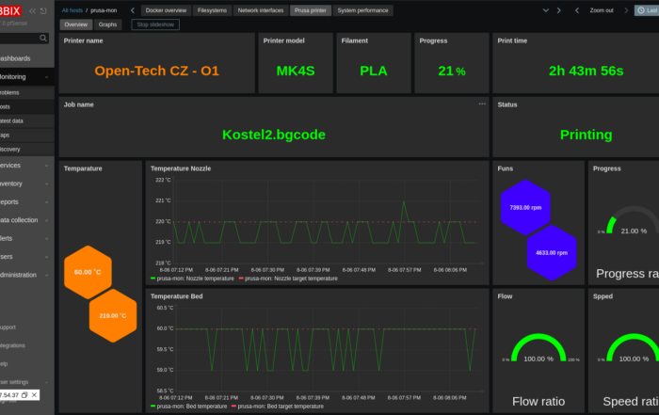This screenshot has width=659, height=415.
Task: Switch to the Docker overview tab
Action: (166, 10)
